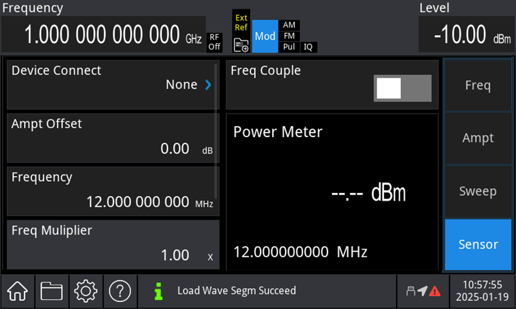The height and width of the screenshot is (309, 516).
Task: Switch to the Freq tab
Action: (x=478, y=85)
